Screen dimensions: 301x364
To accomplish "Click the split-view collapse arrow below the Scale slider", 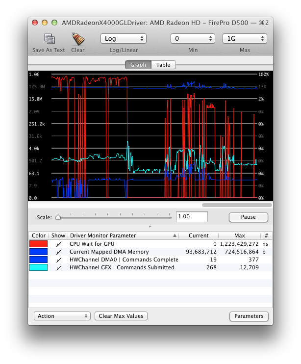I will tap(150, 226).
